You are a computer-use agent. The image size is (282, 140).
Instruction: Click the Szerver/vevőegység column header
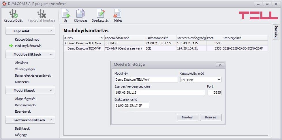click(x=191, y=38)
